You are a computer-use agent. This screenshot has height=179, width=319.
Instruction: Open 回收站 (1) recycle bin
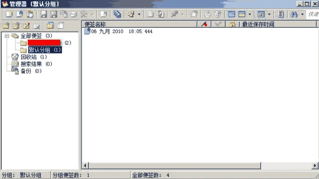click(x=33, y=57)
